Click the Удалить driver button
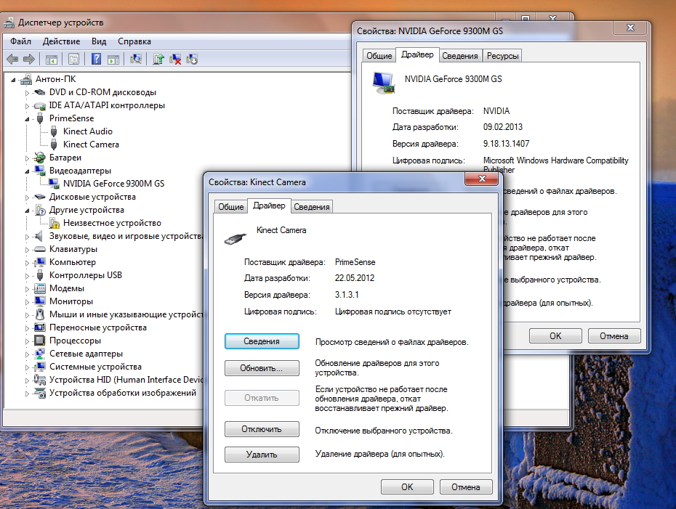The width and height of the screenshot is (676, 509). point(262,455)
